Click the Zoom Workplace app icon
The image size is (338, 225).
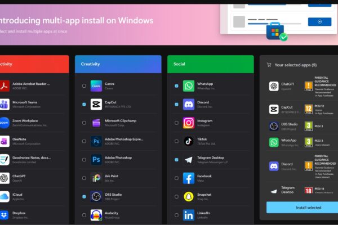(5, 123)
